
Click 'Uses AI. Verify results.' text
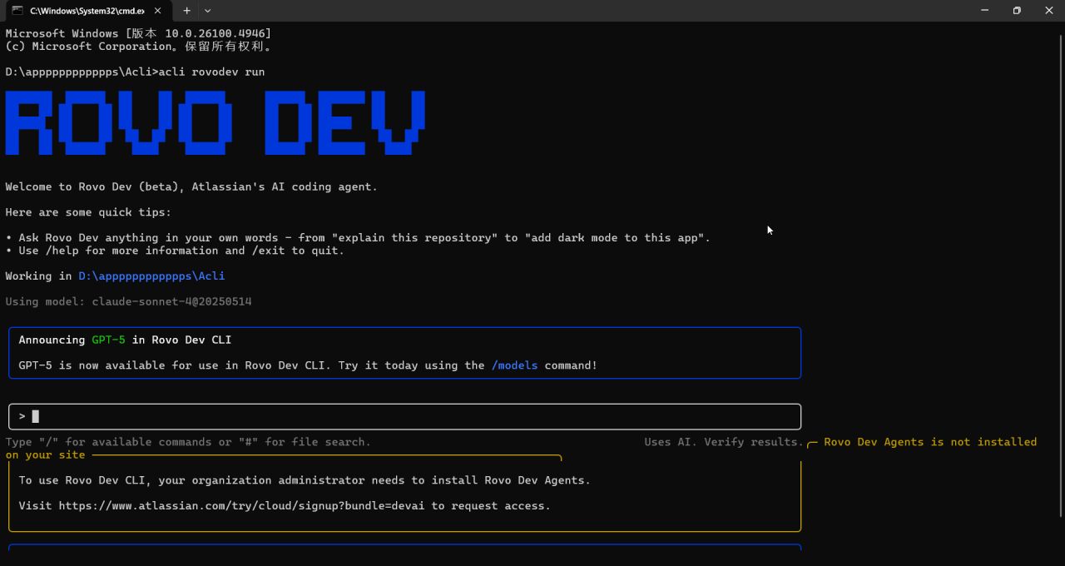pos(724,442)
